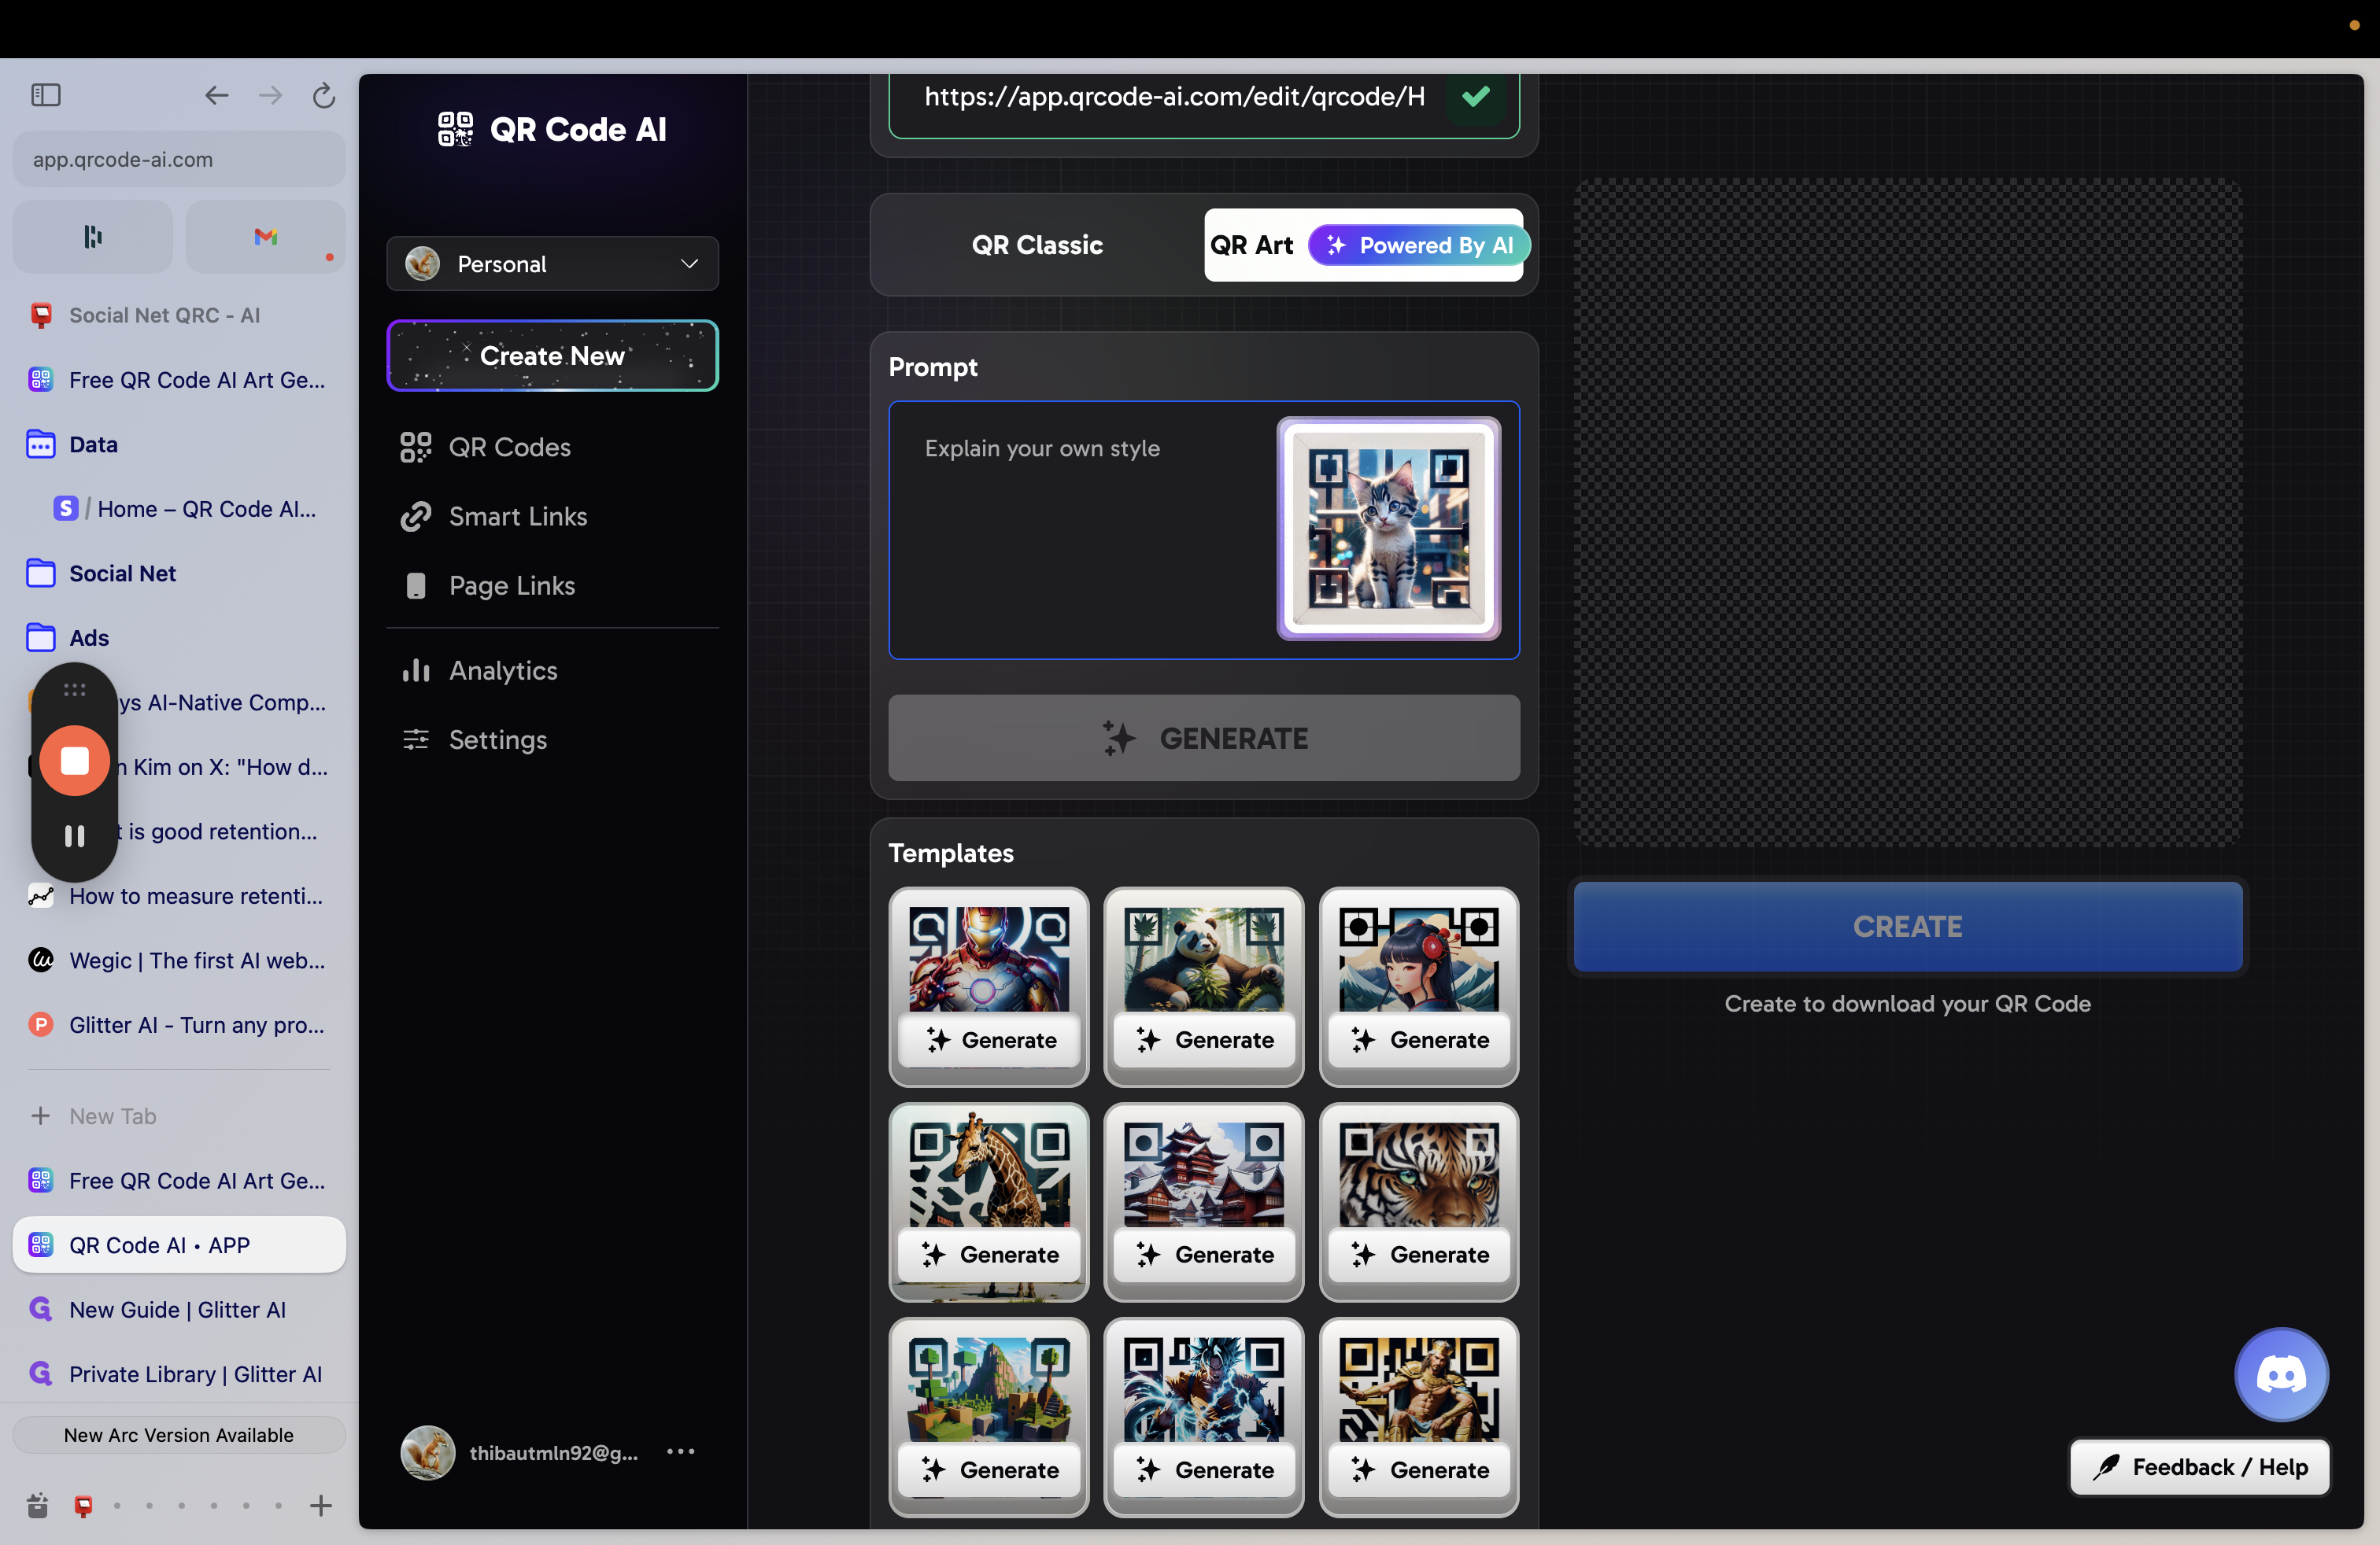Open the Arc archive box icon
The width and height of the screenshot is (2380, 1545).
[x=38, y=1505]
